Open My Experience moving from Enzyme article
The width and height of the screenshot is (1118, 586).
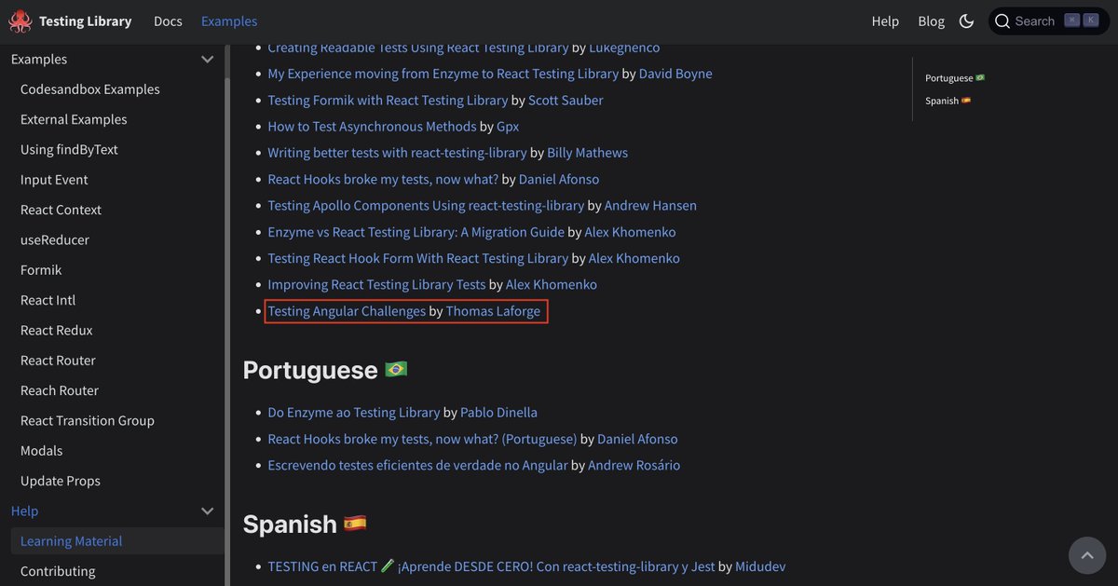pyautogui.click(x=443, y=74)
